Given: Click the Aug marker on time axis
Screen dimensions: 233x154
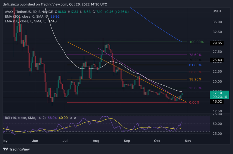Looking at the screenshot, I should [96, 141].
